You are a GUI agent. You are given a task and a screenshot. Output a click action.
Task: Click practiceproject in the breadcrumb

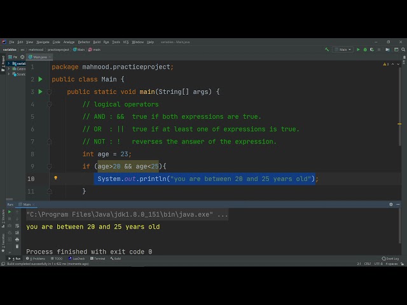pyautogui.click(x=59, y=50)
